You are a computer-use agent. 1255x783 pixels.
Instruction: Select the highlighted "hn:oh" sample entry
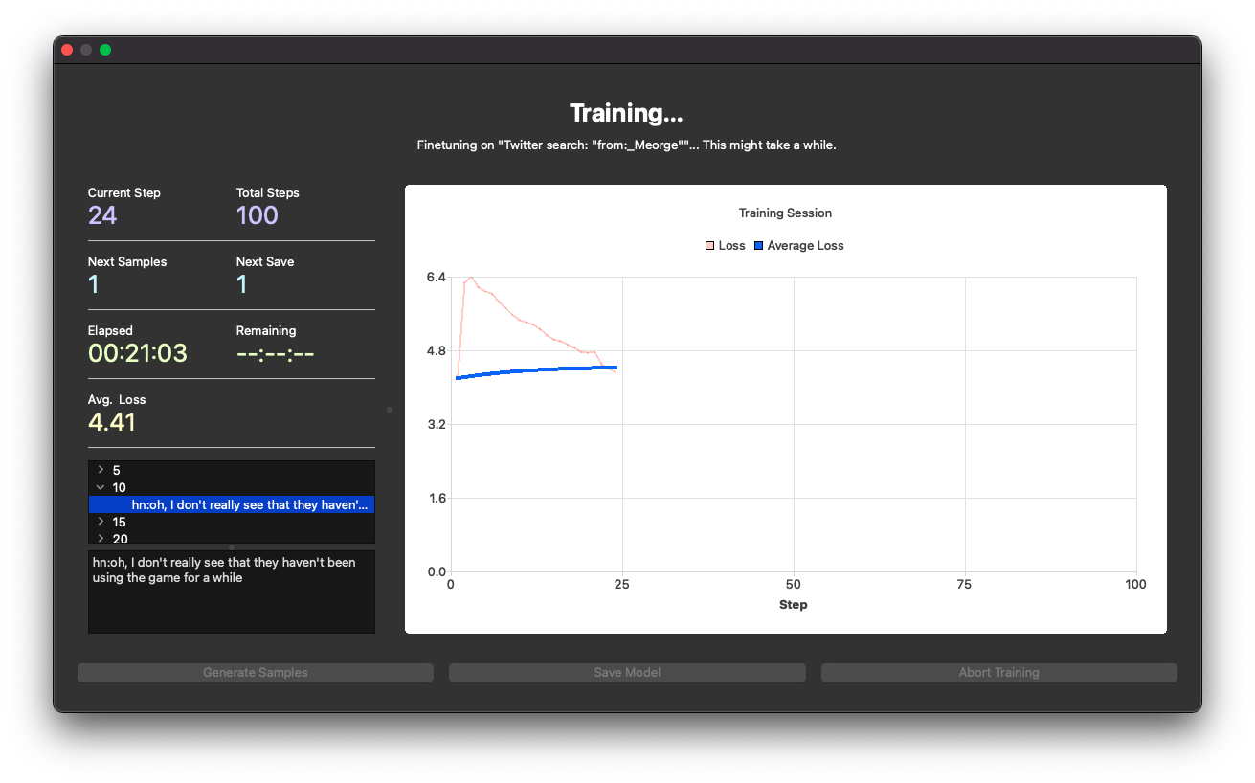pyautogui.click(x=231, y=504)
